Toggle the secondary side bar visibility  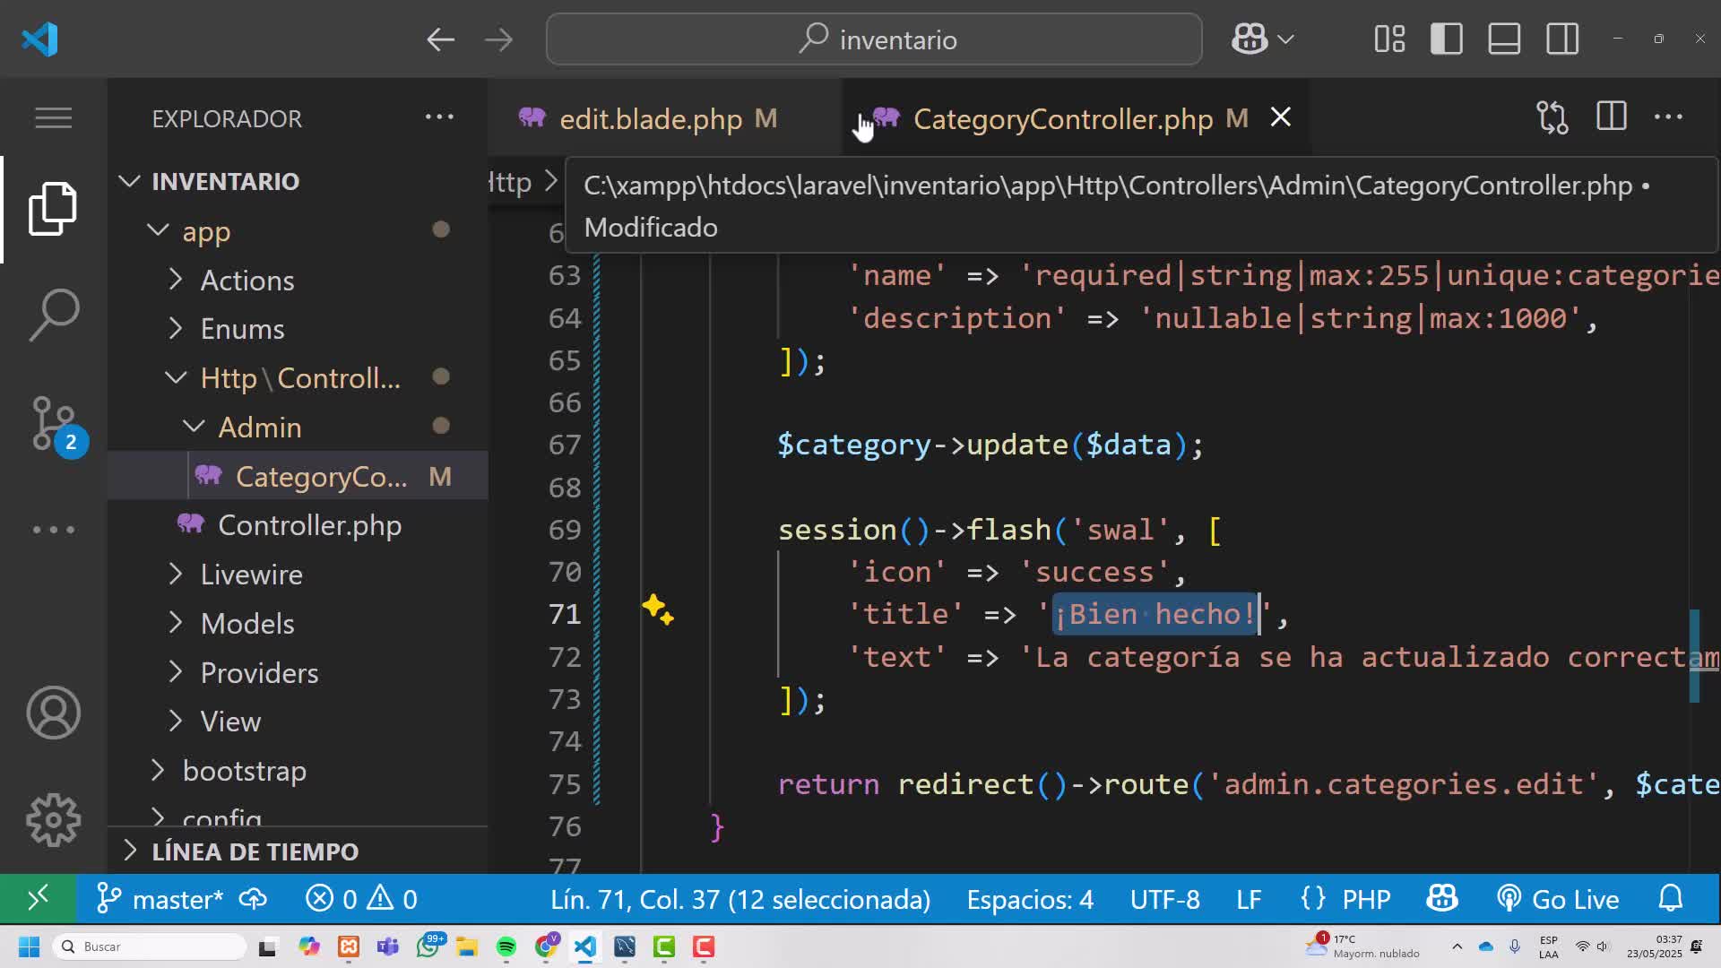[x=1562, y=39]
